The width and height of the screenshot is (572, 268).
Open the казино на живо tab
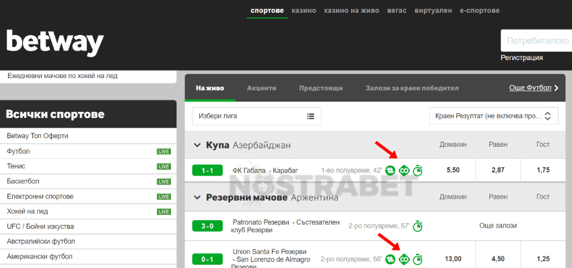coord(352,11)
